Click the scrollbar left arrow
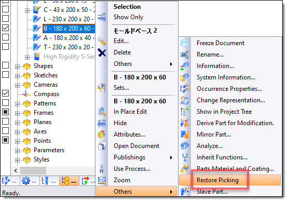Image resolution: width=288 pixels, height=202 pixels. [x=16, y=170]
